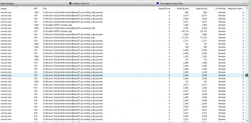
Task: Click the green Disk I/O indicator square
Action: (70, 4)
